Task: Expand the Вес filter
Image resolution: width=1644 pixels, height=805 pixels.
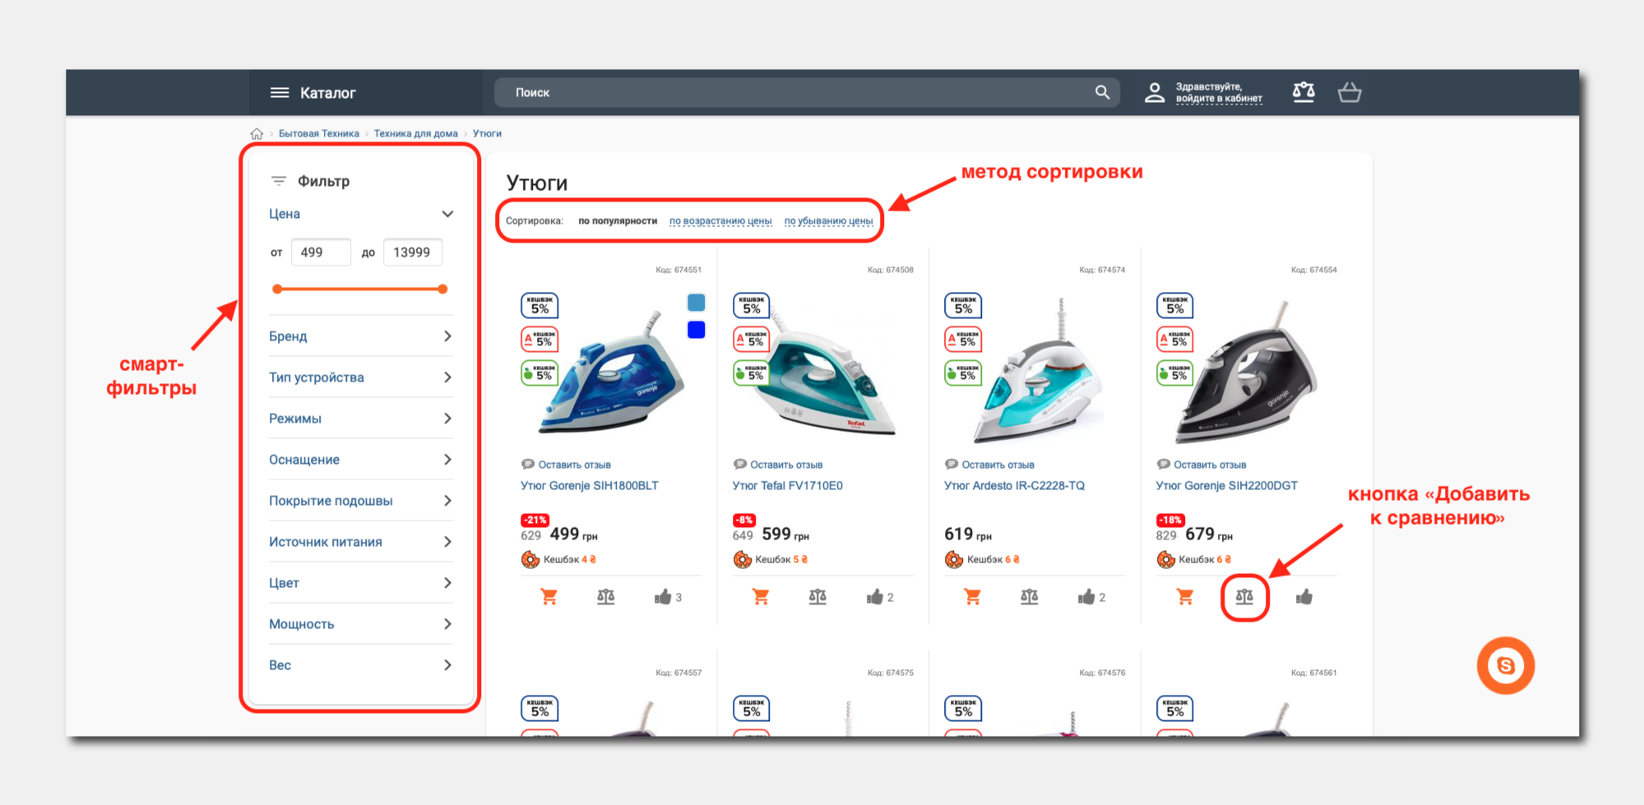Action: tap(360, 665)
